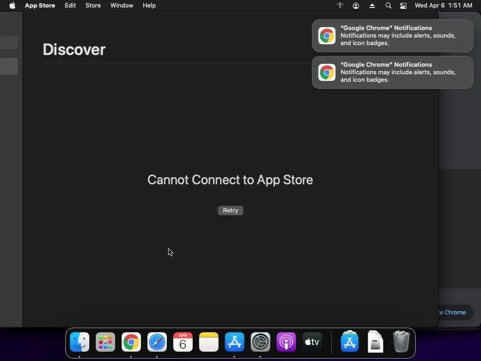Open the first Google Chrome notification
This screenshot has width=481, height=361.
pyautogui.click(x=393, y=36)
